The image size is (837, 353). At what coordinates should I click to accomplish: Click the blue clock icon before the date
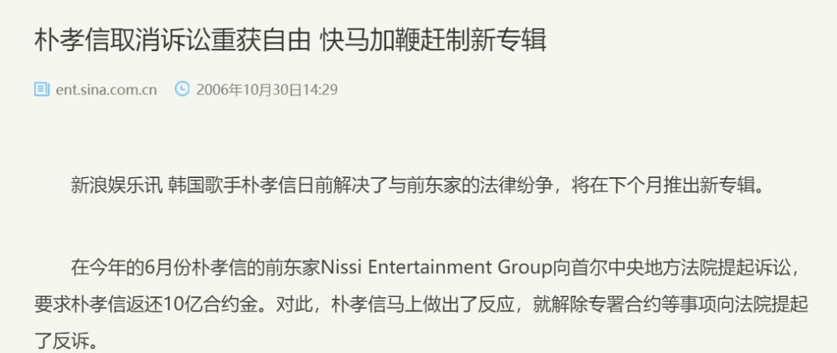pos(182,89)
